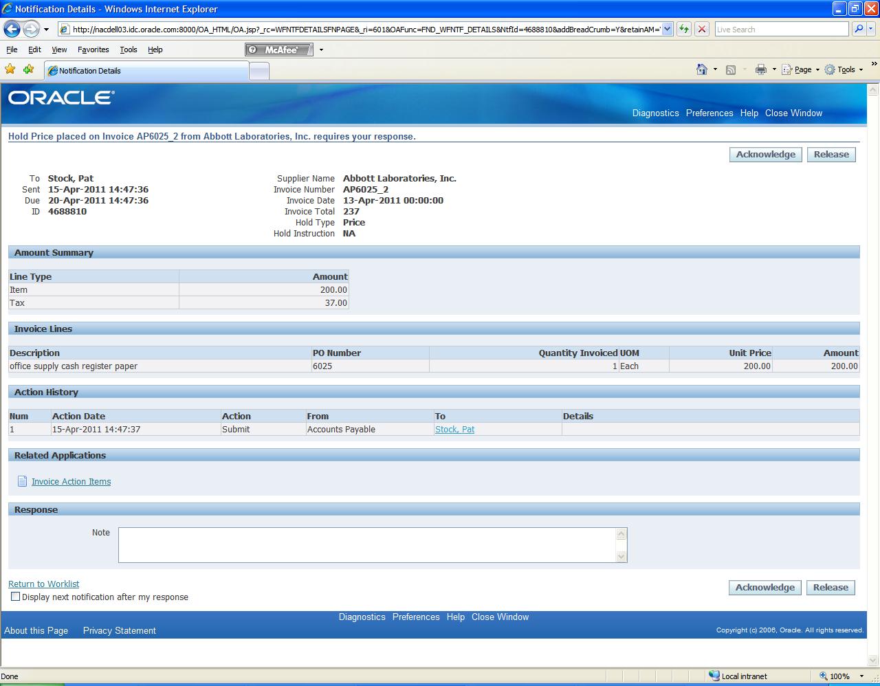This screenshot has height=686, width=880.
Task: Expand the McAfee toolbar dropdown arrow
Action: [321, 49]
